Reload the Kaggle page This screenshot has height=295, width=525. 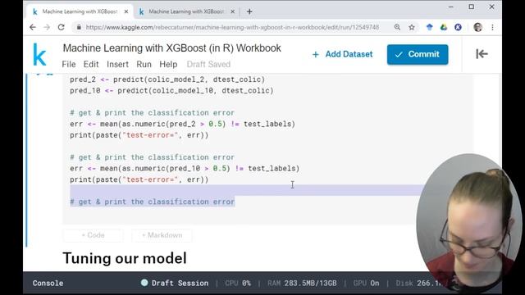61,27
